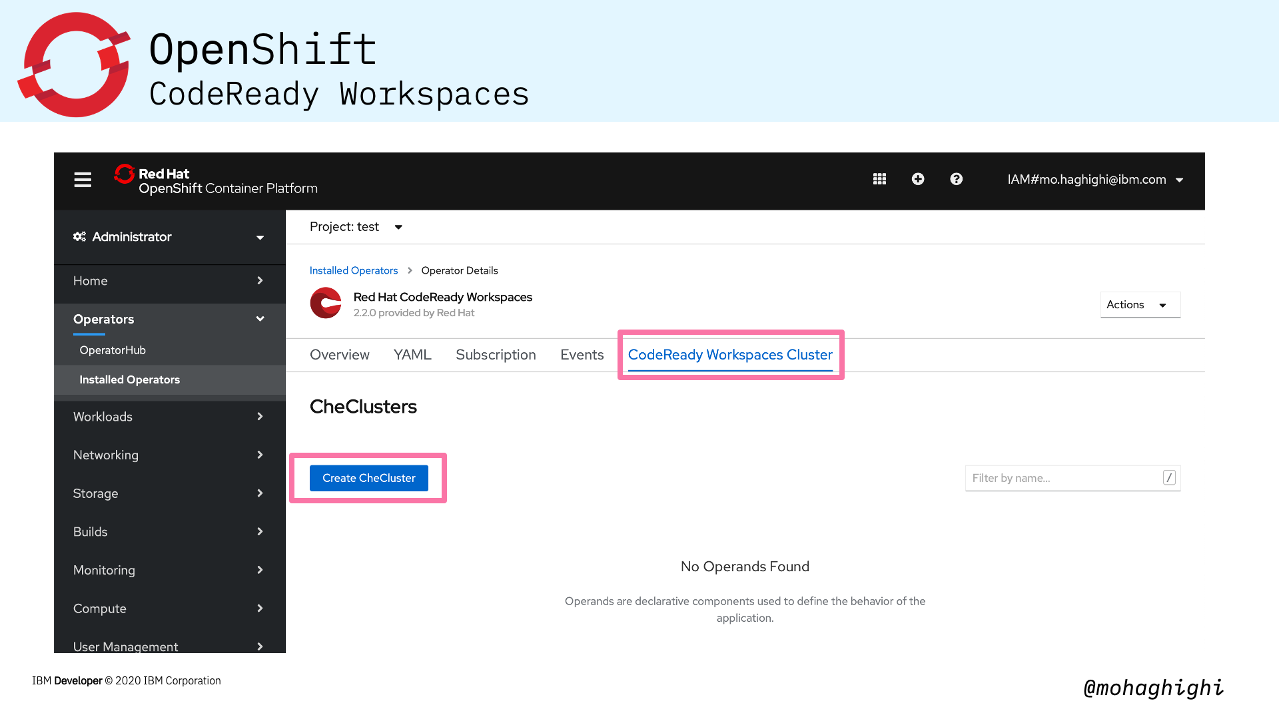Click the plus import icon in header

(918, 179)
